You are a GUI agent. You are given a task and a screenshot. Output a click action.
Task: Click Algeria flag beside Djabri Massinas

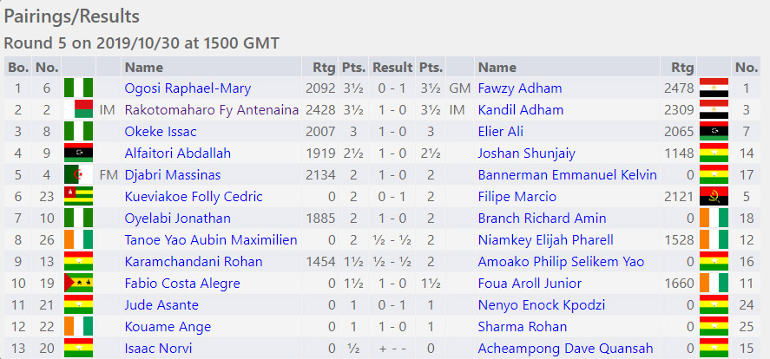coord(79,174)
